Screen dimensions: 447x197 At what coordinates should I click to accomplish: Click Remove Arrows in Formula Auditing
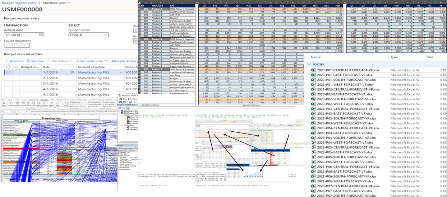coord(94,107)
